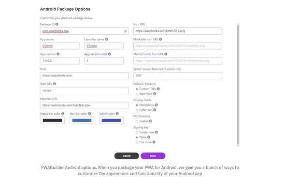Click the App version code info icon

tap(110, 54)
